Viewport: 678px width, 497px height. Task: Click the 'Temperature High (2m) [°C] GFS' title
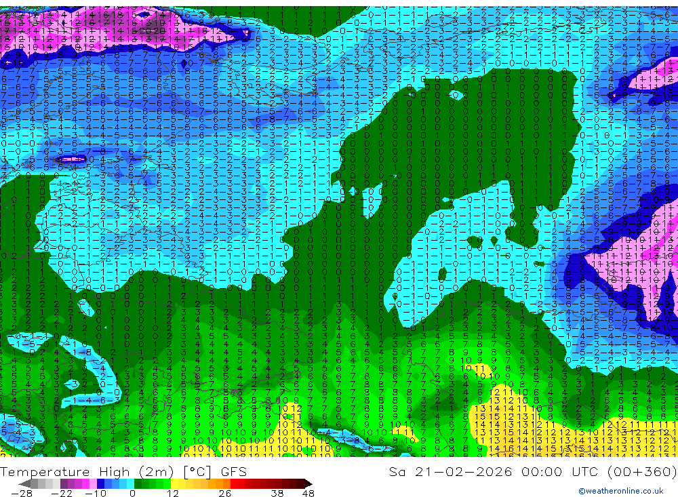click(123, 471)
